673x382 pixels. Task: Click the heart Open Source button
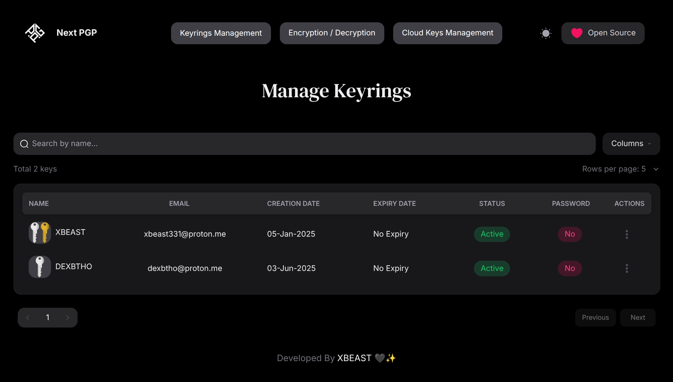(x=603, y=33)
